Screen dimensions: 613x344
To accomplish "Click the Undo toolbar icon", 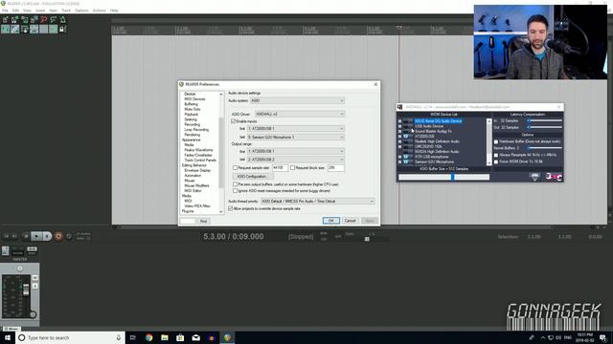I will pyautogui.click(x=44, y=19).
